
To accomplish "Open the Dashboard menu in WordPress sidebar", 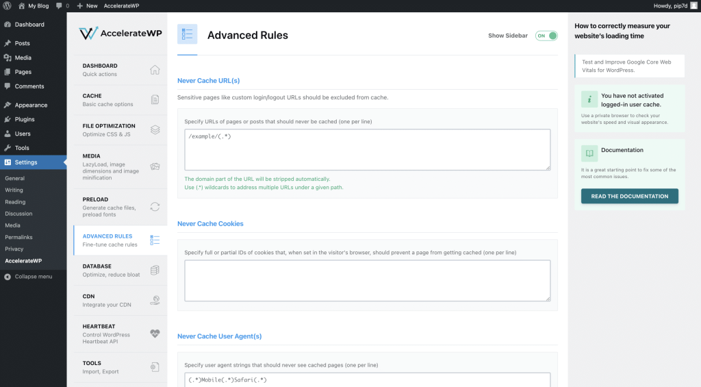I will [x=33, y=25].
